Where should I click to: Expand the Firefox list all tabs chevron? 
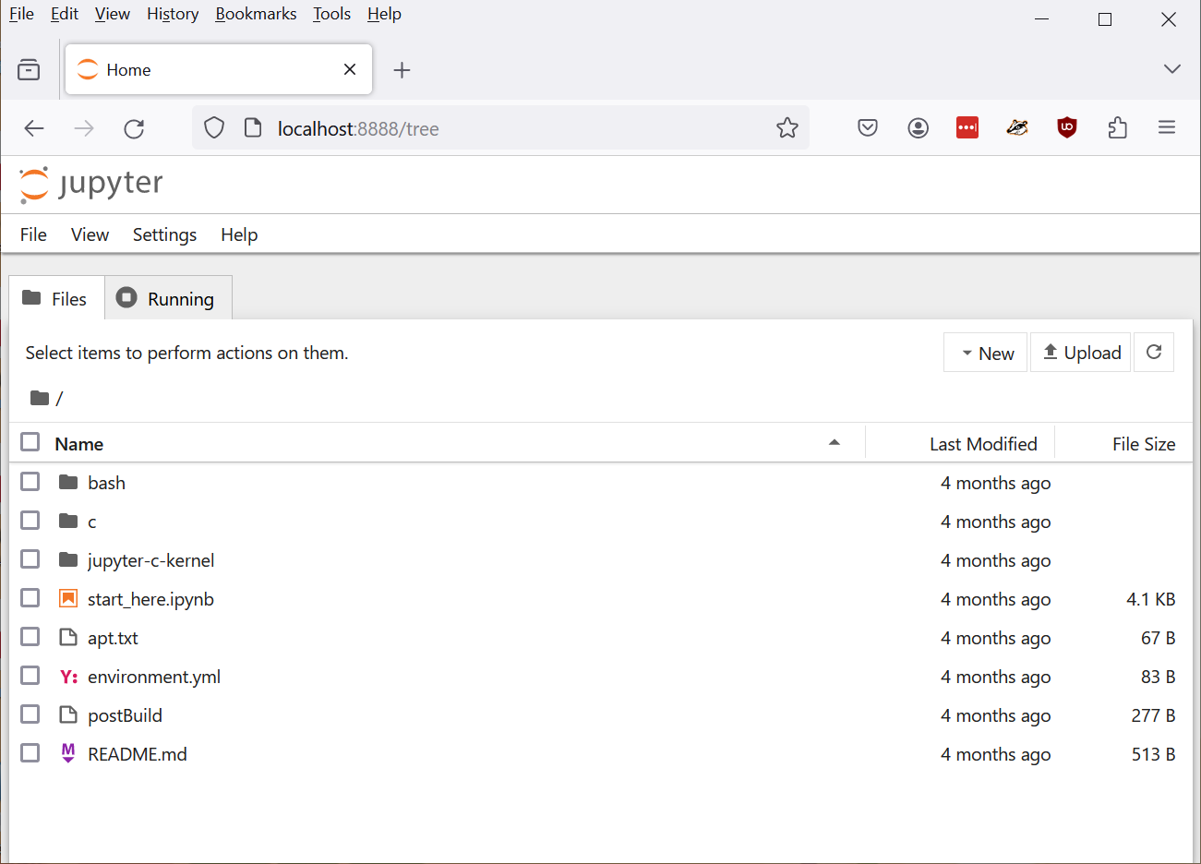point(1171,69)
